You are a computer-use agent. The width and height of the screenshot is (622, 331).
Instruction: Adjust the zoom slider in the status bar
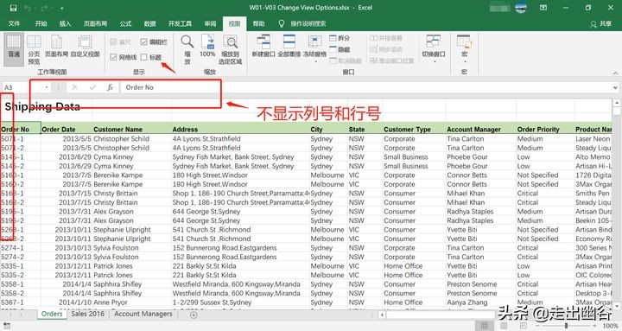[567, 326]
